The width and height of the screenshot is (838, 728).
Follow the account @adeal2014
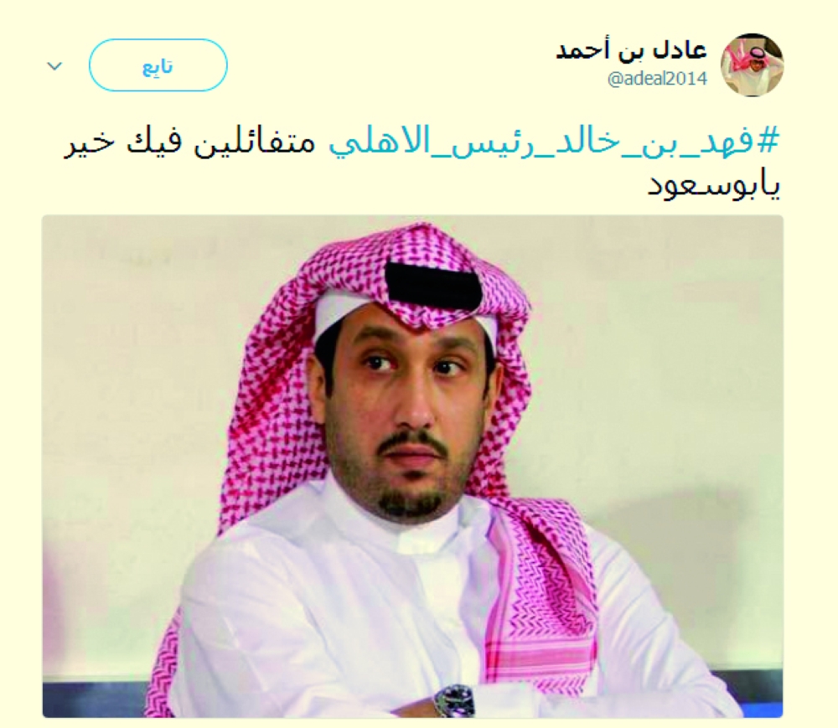coord(158,65)
